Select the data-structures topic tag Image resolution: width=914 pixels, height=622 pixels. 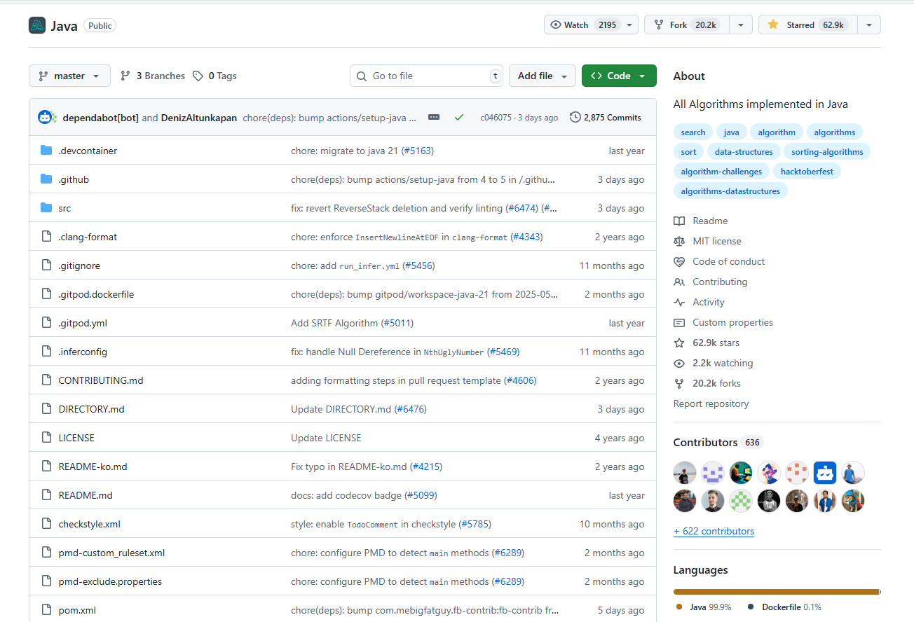(x=744, y=151)
